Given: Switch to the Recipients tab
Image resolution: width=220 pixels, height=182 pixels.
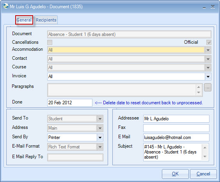Looking at the screenshot, I should tap(46, 20).
